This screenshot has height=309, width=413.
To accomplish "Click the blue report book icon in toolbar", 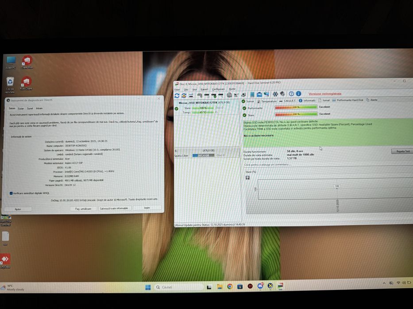I will pos(252,94).
